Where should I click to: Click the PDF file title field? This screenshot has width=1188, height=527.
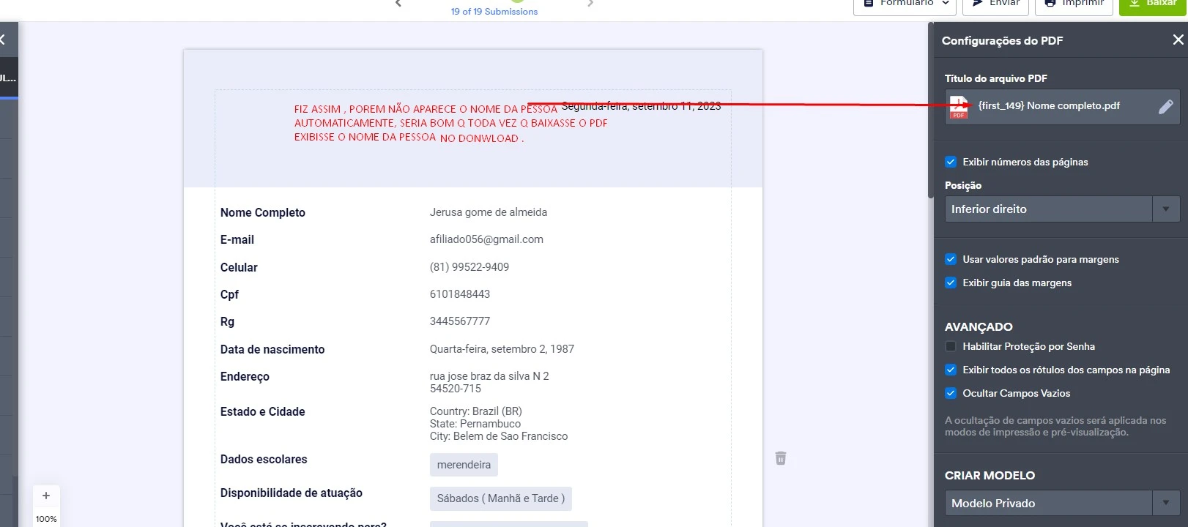click(1062, 107)
